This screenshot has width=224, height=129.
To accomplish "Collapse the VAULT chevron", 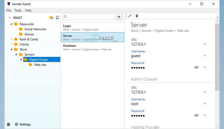I will point(9,18).
